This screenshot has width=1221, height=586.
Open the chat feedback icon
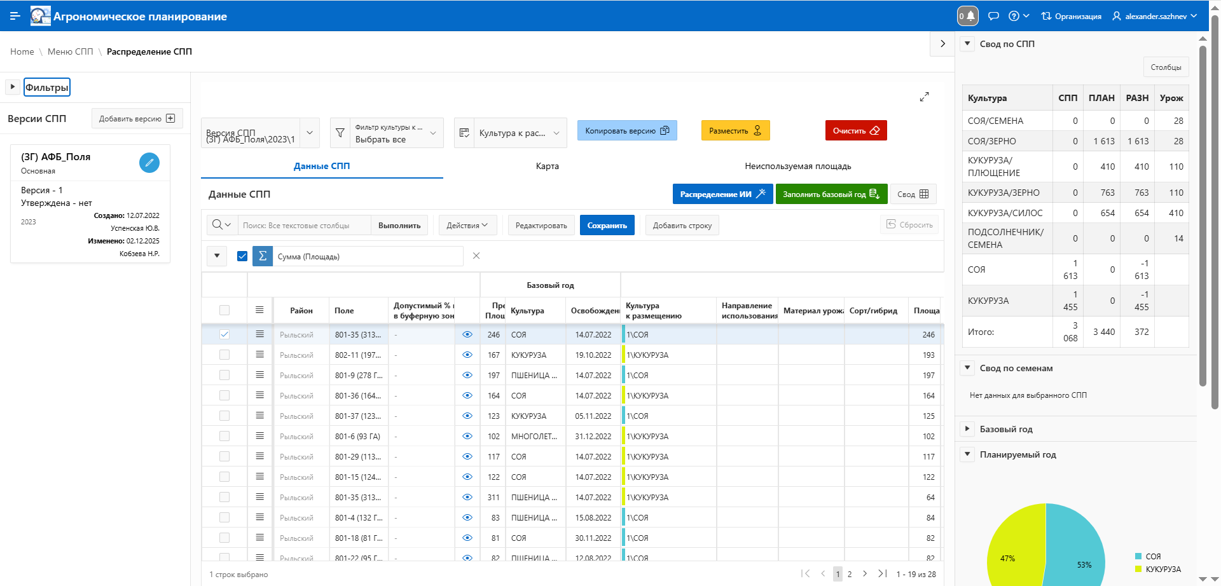(993, 16)
